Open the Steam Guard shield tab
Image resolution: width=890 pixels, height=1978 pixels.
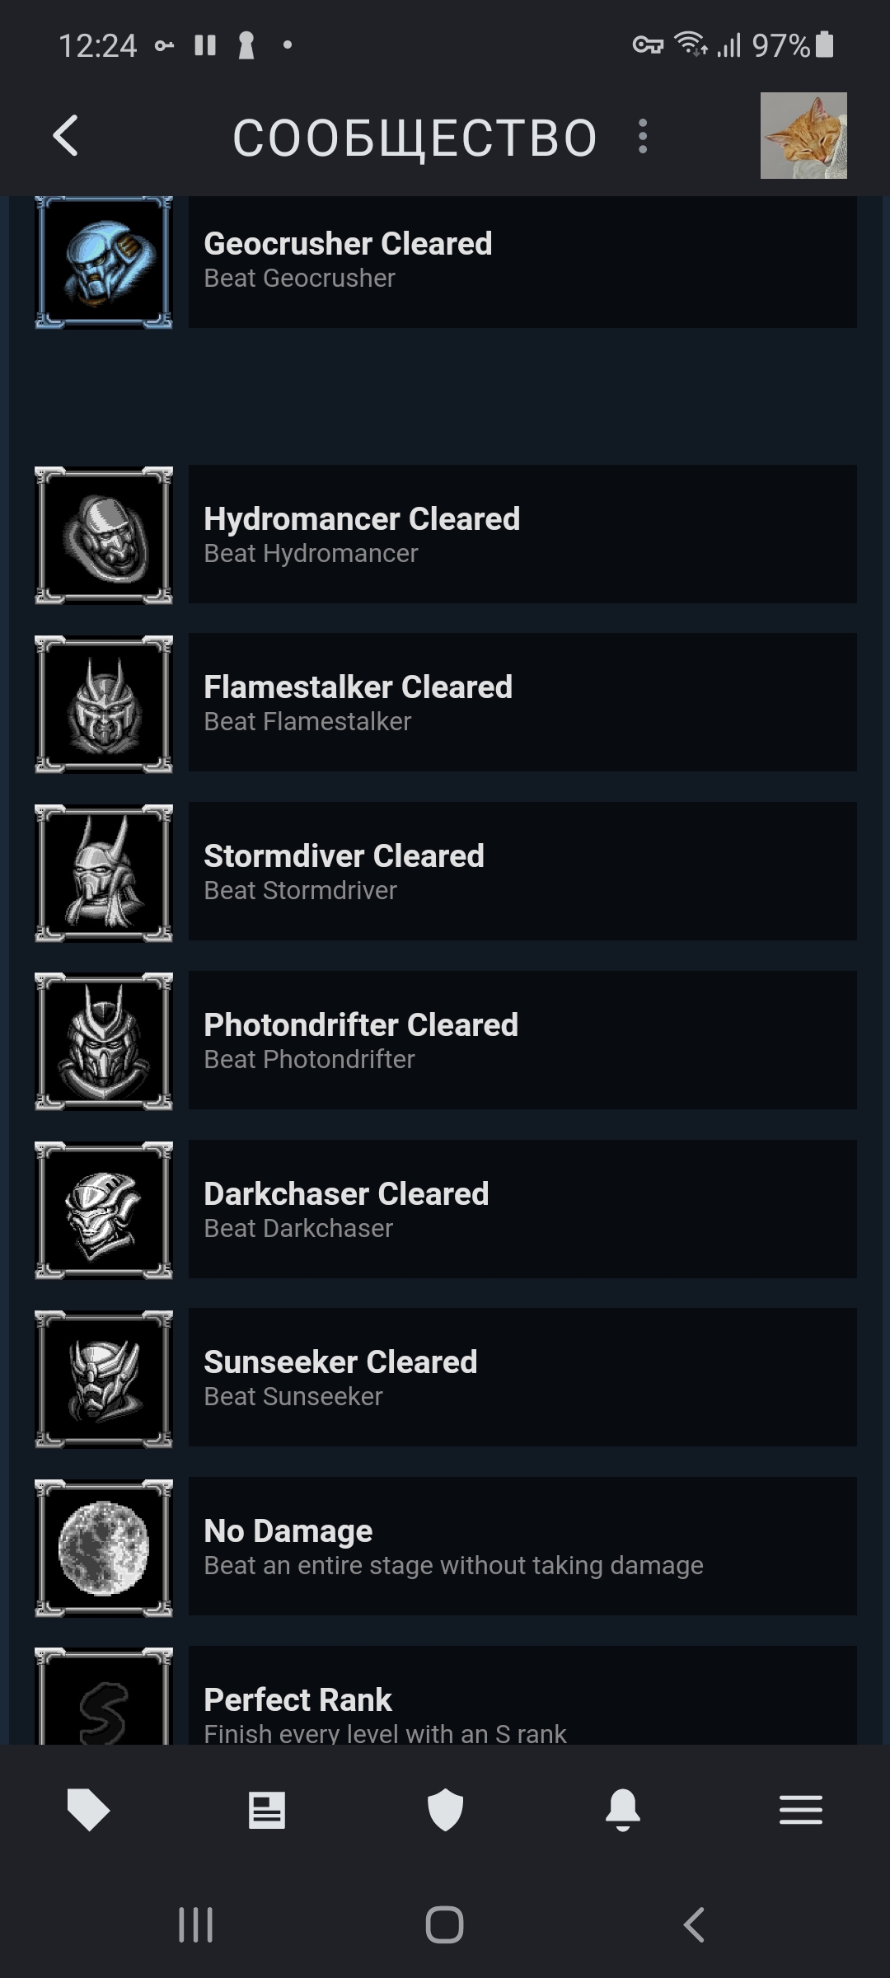coord(445,1811)
